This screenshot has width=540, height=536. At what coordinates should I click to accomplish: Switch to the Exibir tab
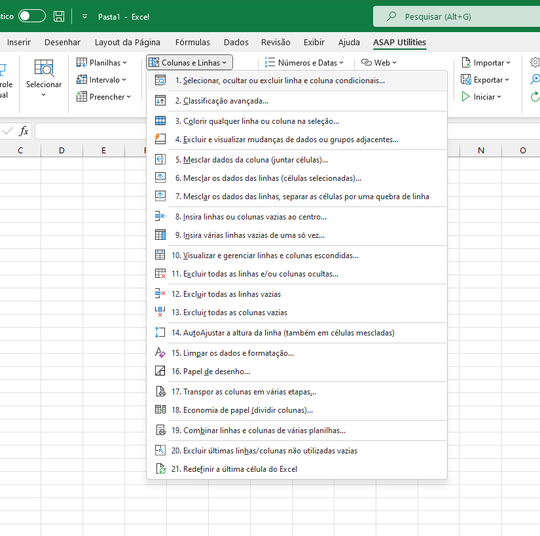[314, 43]
